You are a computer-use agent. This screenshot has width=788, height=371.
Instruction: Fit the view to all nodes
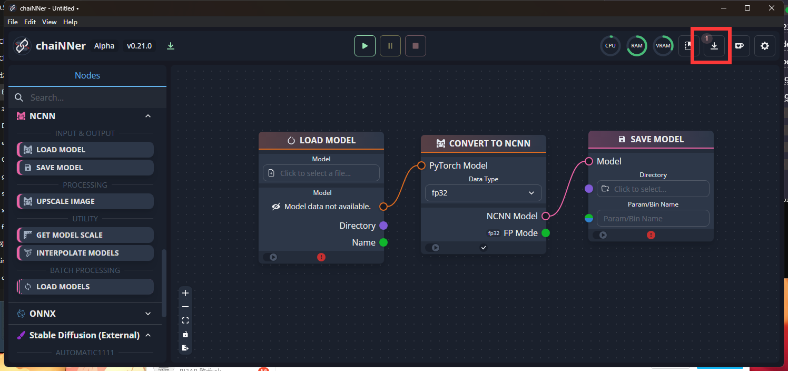[x=185, y=320]
